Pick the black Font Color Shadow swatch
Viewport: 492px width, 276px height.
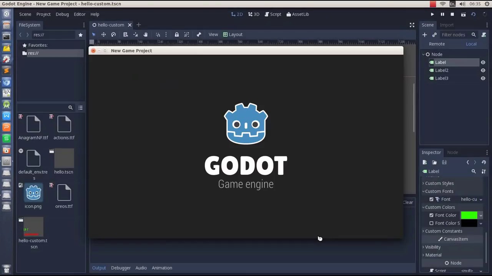point(469,223)
